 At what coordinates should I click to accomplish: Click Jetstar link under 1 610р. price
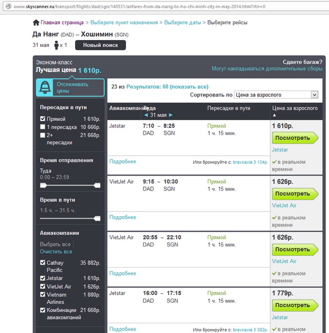point(280,150)
